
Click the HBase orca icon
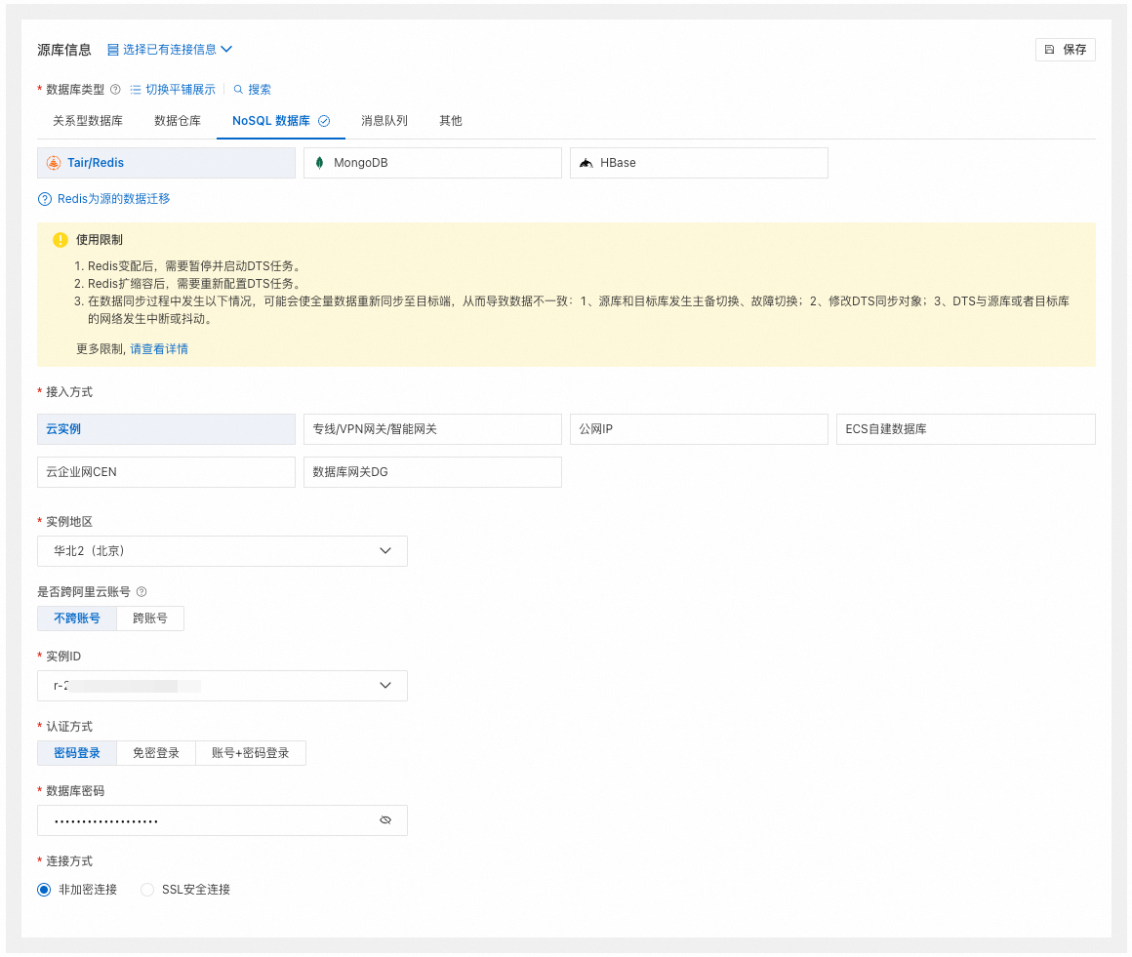tap(586, 163)
